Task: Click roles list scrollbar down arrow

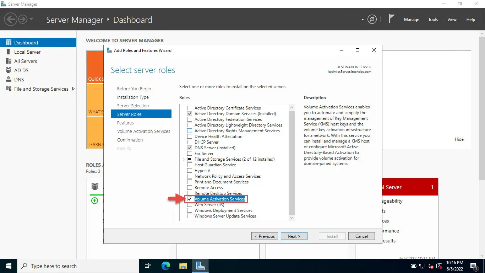Action: click(292, 218)
